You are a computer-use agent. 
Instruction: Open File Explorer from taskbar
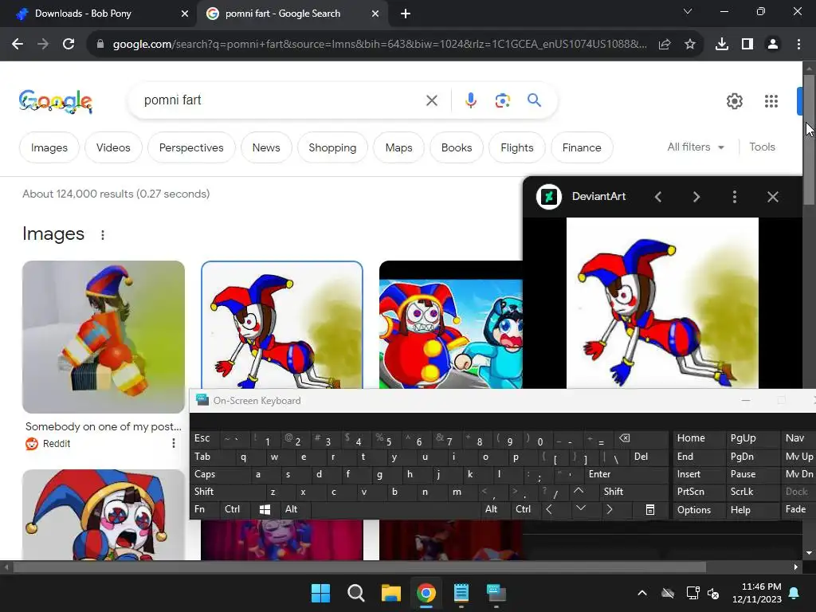(390, 593)
